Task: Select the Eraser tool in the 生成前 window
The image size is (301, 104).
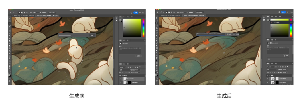Action: (x=9, y=46)
